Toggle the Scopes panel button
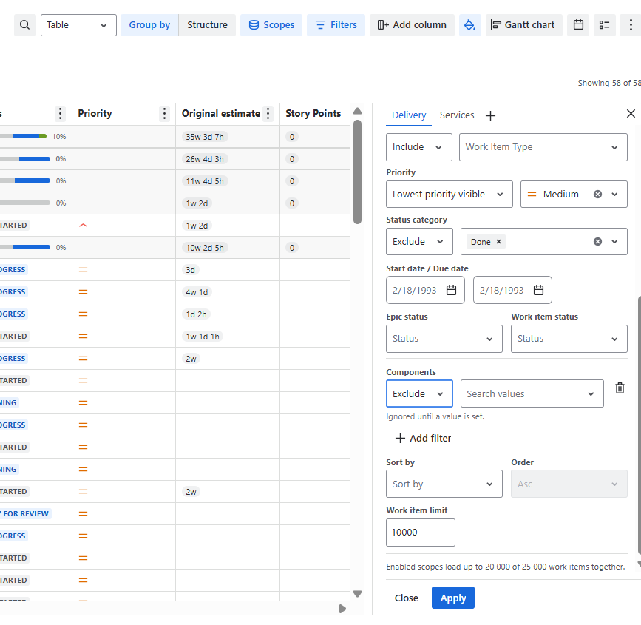This screenshot has width=641, height=625. 271,25
